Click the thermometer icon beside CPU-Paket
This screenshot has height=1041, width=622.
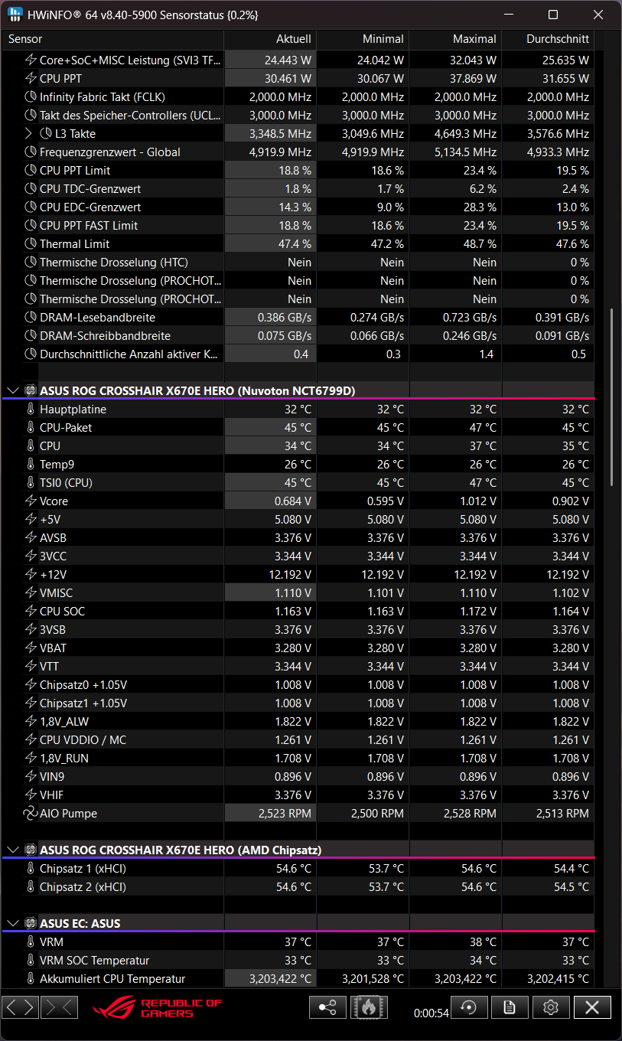pyautogui.click(x=31, y=427)
